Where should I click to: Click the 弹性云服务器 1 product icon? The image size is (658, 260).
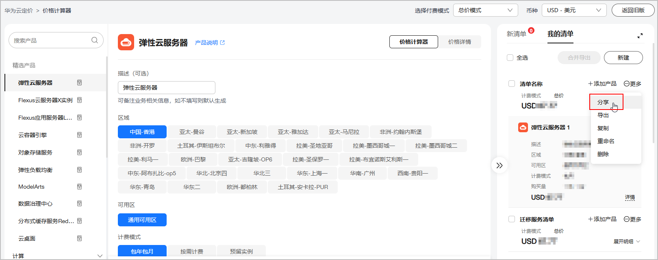click(523, 127)
